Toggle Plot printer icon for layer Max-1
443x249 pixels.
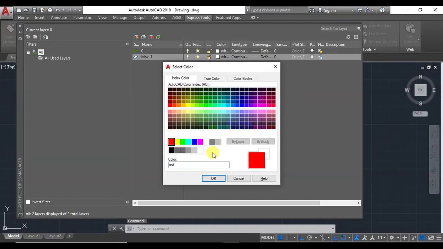click(312, 57)
